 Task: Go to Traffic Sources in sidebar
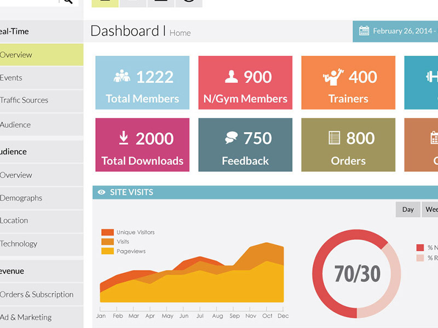[x=42, y=100]
